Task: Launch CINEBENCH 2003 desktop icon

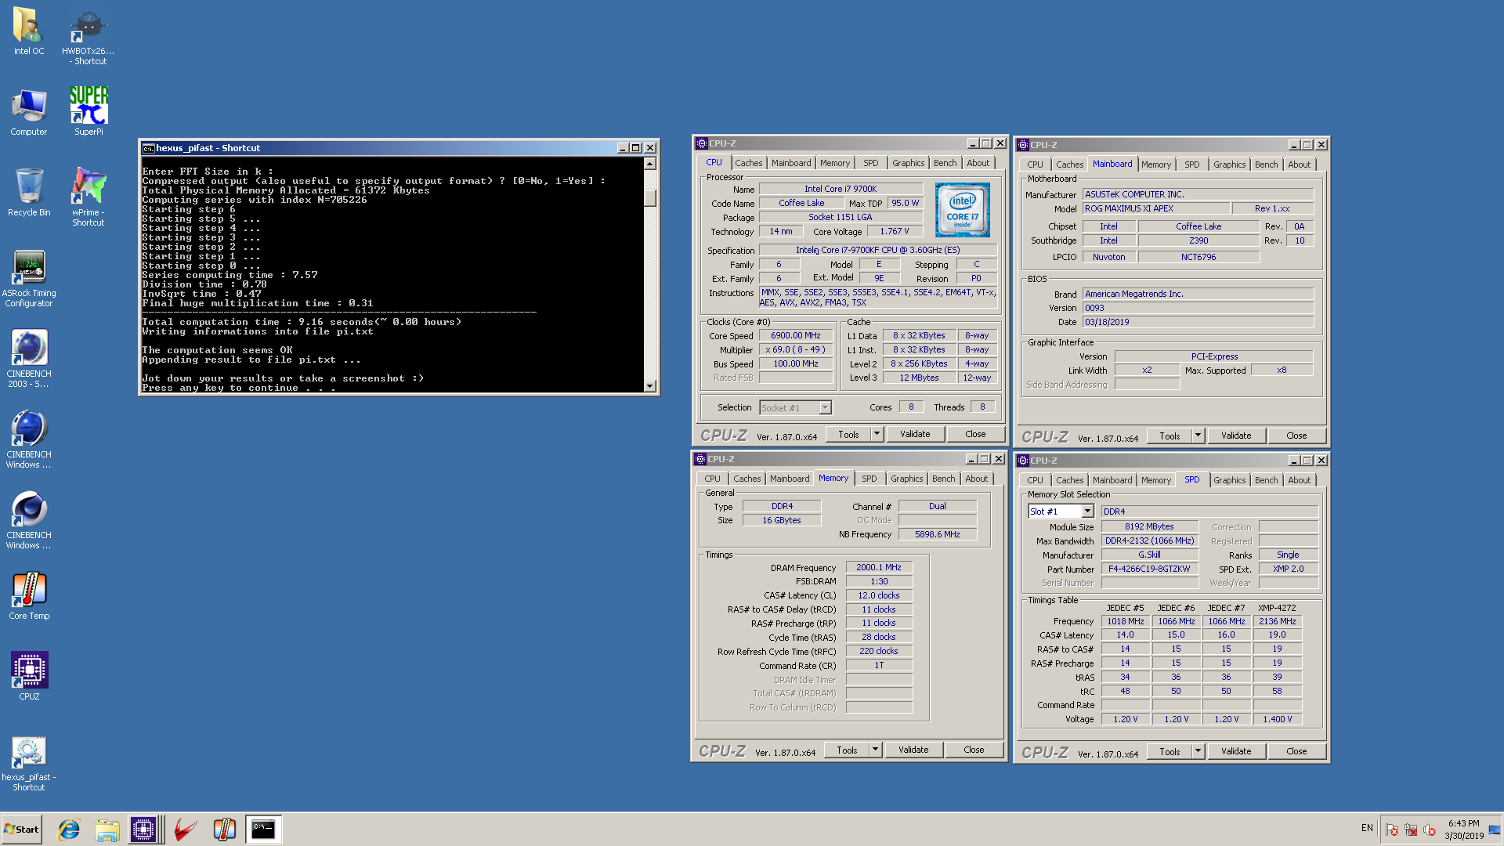Action: pyautogui.click(x=29, y=359)
